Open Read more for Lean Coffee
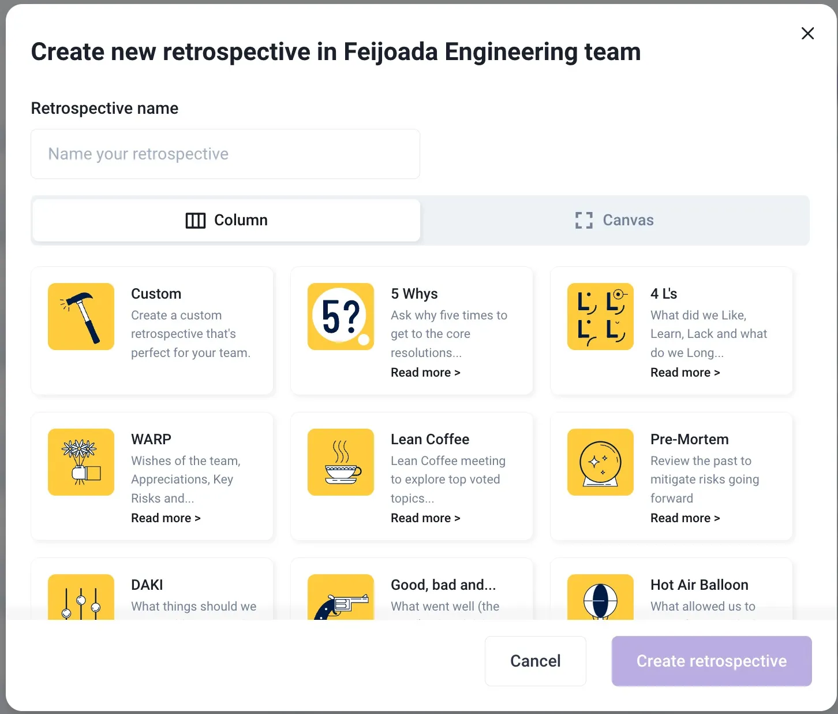This screenshot has width=838, height=714. click(x=425, y=518)
